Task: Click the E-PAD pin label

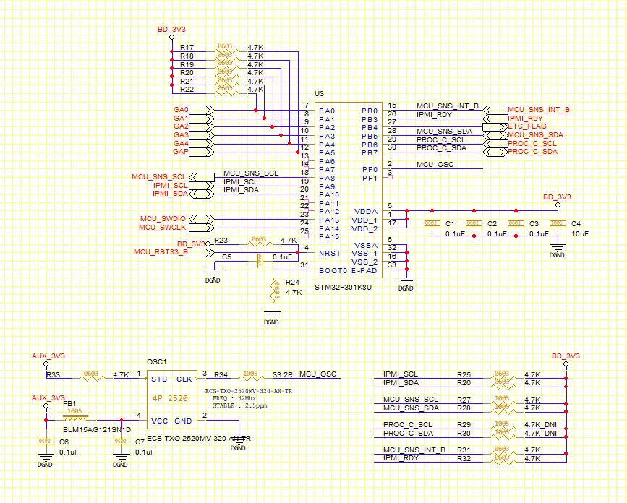Action: (x=364, y=270)
